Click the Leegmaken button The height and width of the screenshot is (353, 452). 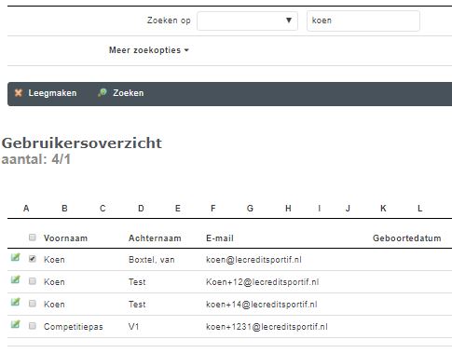(46, 93)
